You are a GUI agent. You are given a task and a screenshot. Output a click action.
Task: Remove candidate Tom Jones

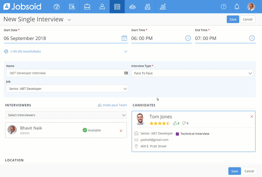point(252,116)
